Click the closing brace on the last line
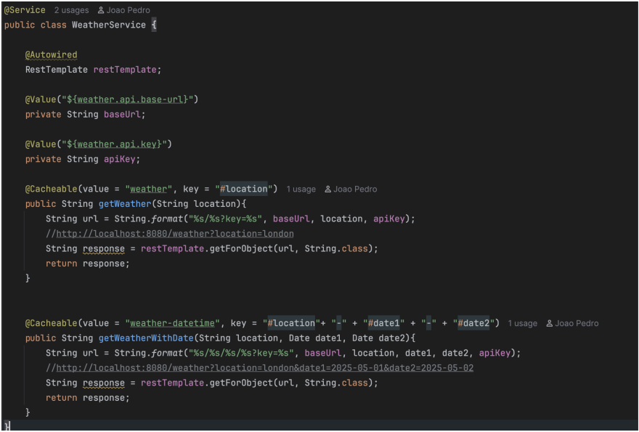Viewport: 639px width, 432px height. pos(7,426)
